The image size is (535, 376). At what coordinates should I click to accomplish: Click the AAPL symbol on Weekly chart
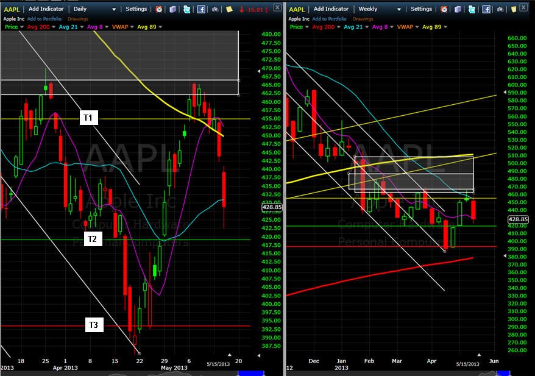297,10
